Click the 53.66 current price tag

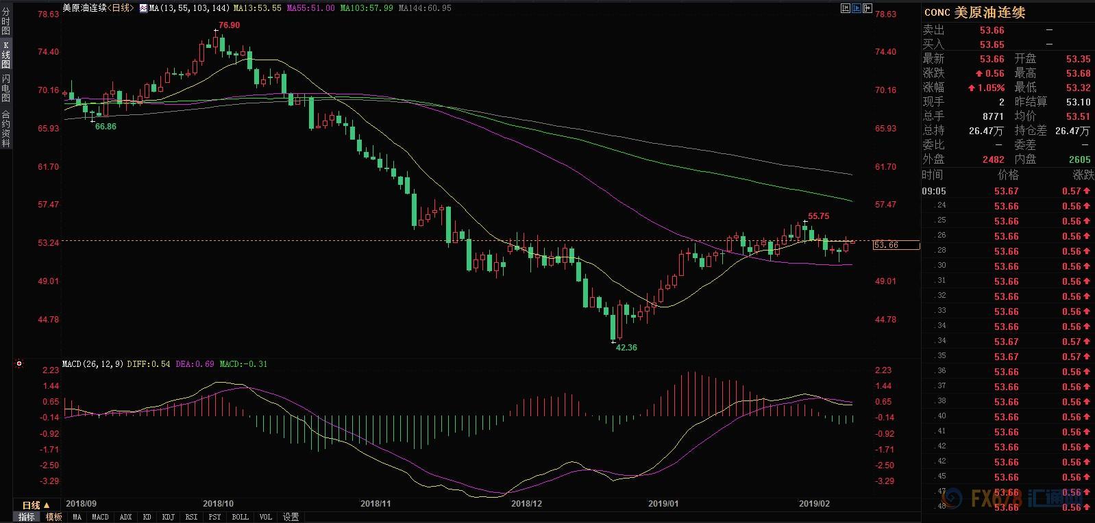pyautogui.click(x=896, y=245)
